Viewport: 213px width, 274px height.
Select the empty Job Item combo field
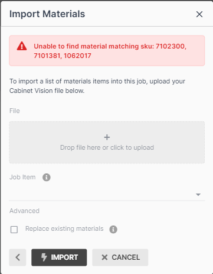(x=107, y=194)
